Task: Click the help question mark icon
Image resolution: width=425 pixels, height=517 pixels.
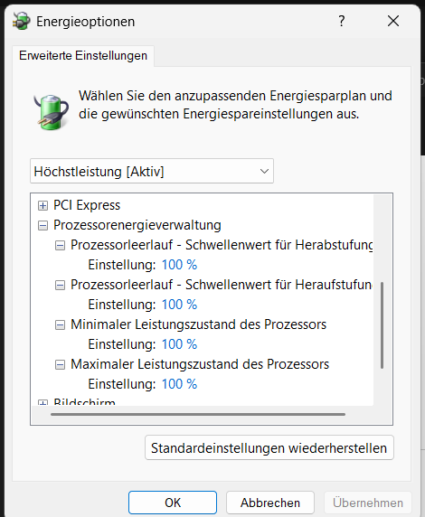Action: (x=342, y=21)
